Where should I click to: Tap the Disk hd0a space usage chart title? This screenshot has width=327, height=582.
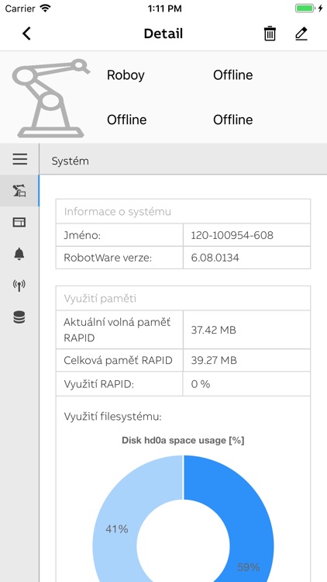[x=183, y=441]
